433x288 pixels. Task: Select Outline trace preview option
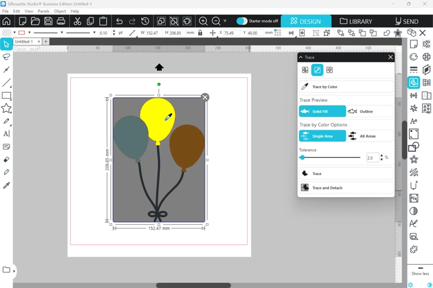tap(370, 111)
